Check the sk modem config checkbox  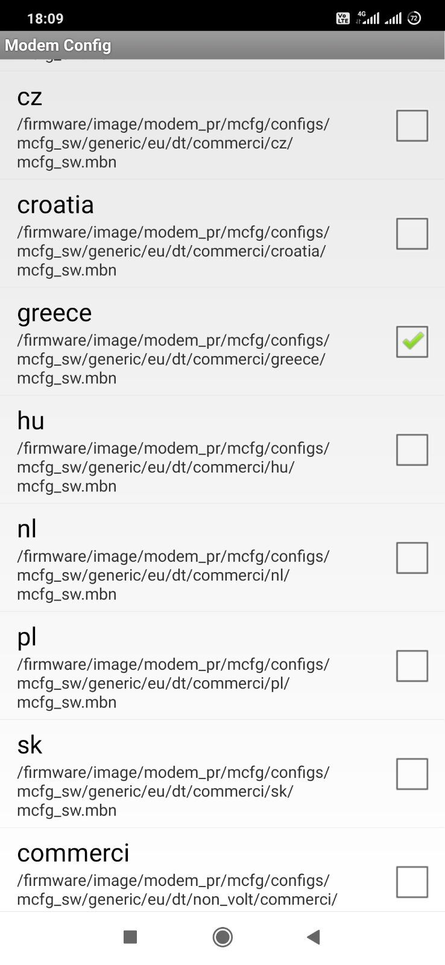click(412, 774)
